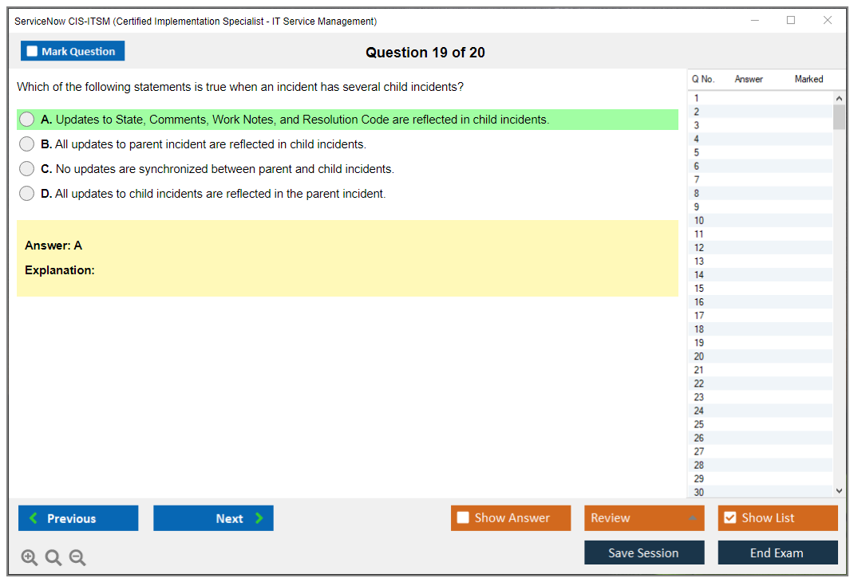The width and height of the screenshot is (858, 586).
Task: Click Save Session button
Action: 643,553
